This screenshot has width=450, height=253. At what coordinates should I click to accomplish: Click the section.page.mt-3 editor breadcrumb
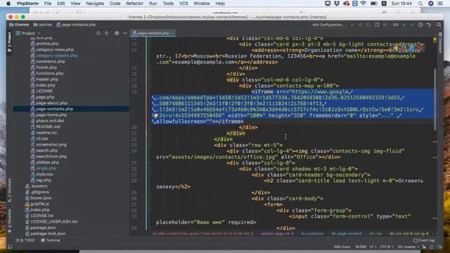click(x=277, y=234)
